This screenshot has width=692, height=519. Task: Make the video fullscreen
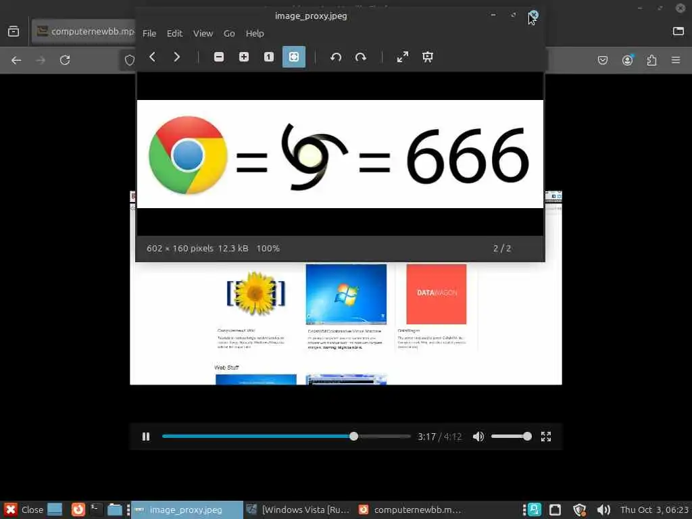(x=546, y=437)
